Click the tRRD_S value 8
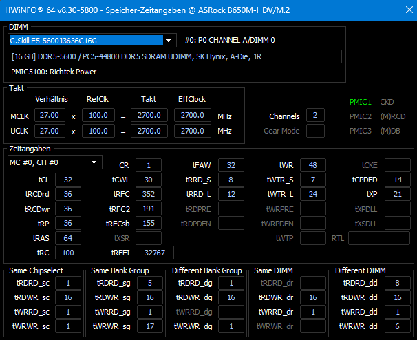The image size is (417, 340). tap(231, 180)
